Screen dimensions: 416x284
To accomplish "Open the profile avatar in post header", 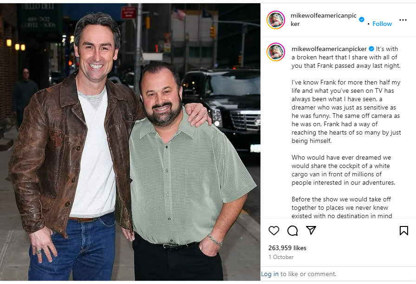I will pyautogui.click(x=276, y=20).
